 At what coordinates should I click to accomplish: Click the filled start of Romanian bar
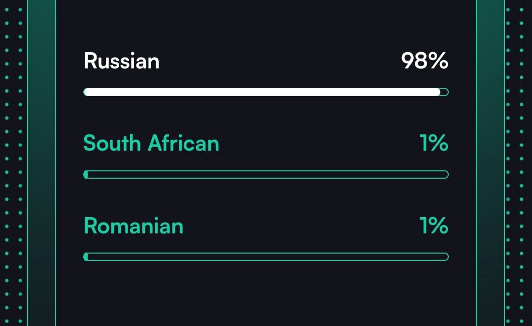pyautogui.click(x=86, y=257)
